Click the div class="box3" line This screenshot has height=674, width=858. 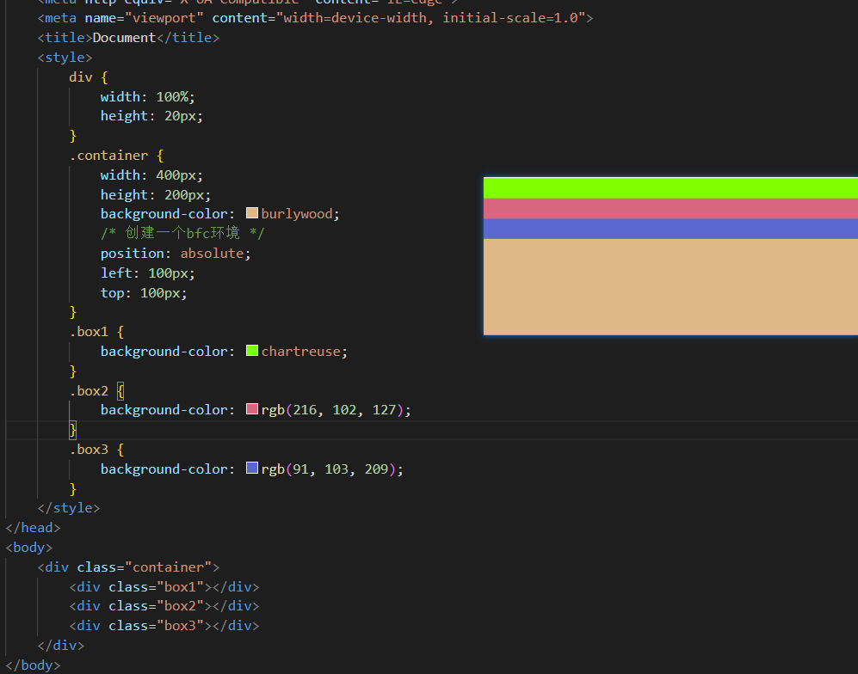164,626
